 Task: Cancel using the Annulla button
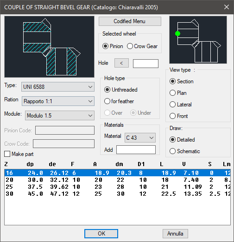coord(175,234)
